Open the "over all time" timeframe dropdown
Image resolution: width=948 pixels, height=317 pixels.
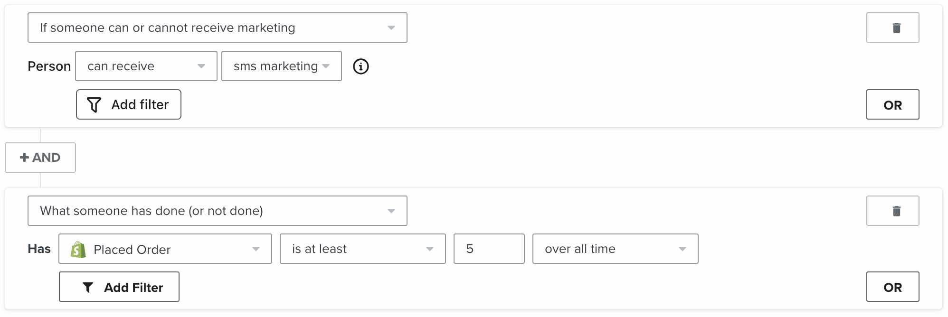point(615,249)
